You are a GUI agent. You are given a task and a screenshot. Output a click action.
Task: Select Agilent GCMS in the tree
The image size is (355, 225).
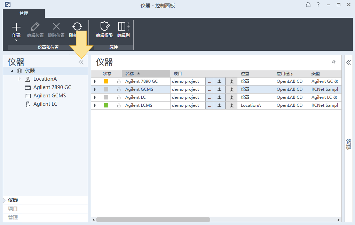(x=49, y=96)
